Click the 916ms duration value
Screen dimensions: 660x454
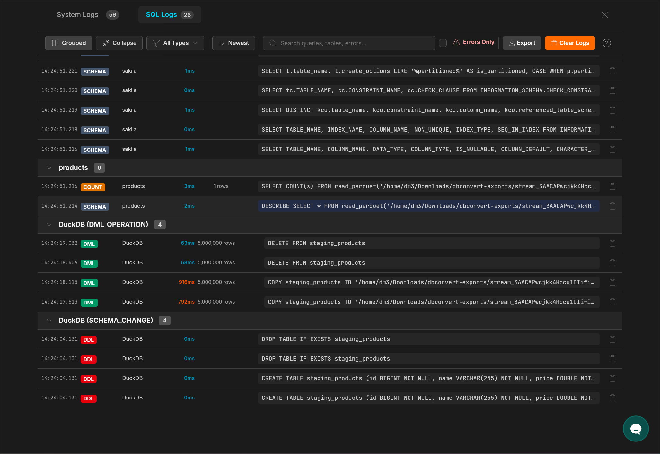pos(187,282)
